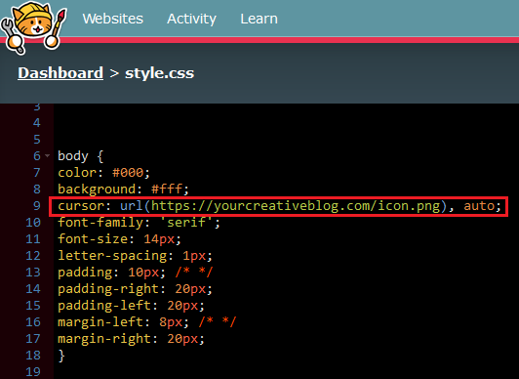The width and height of the screenshot is (519, 379).
Task: Click the body selector on line 6
Action: point(73,156)
